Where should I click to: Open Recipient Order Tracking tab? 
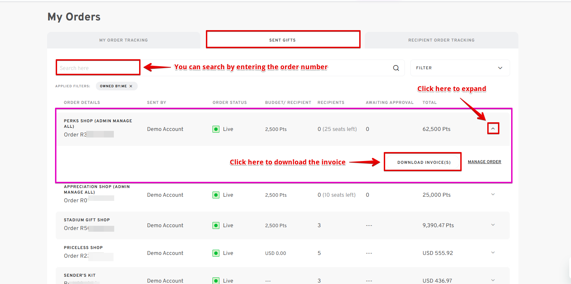click(441, 40)
